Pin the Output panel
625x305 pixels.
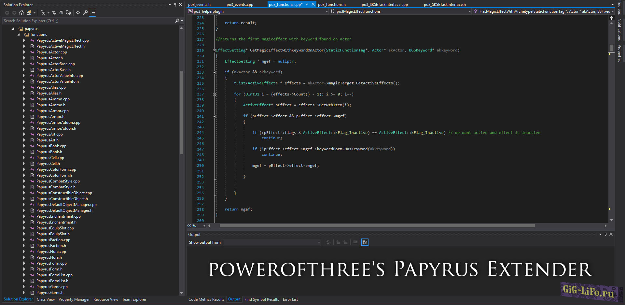[605, 234]
